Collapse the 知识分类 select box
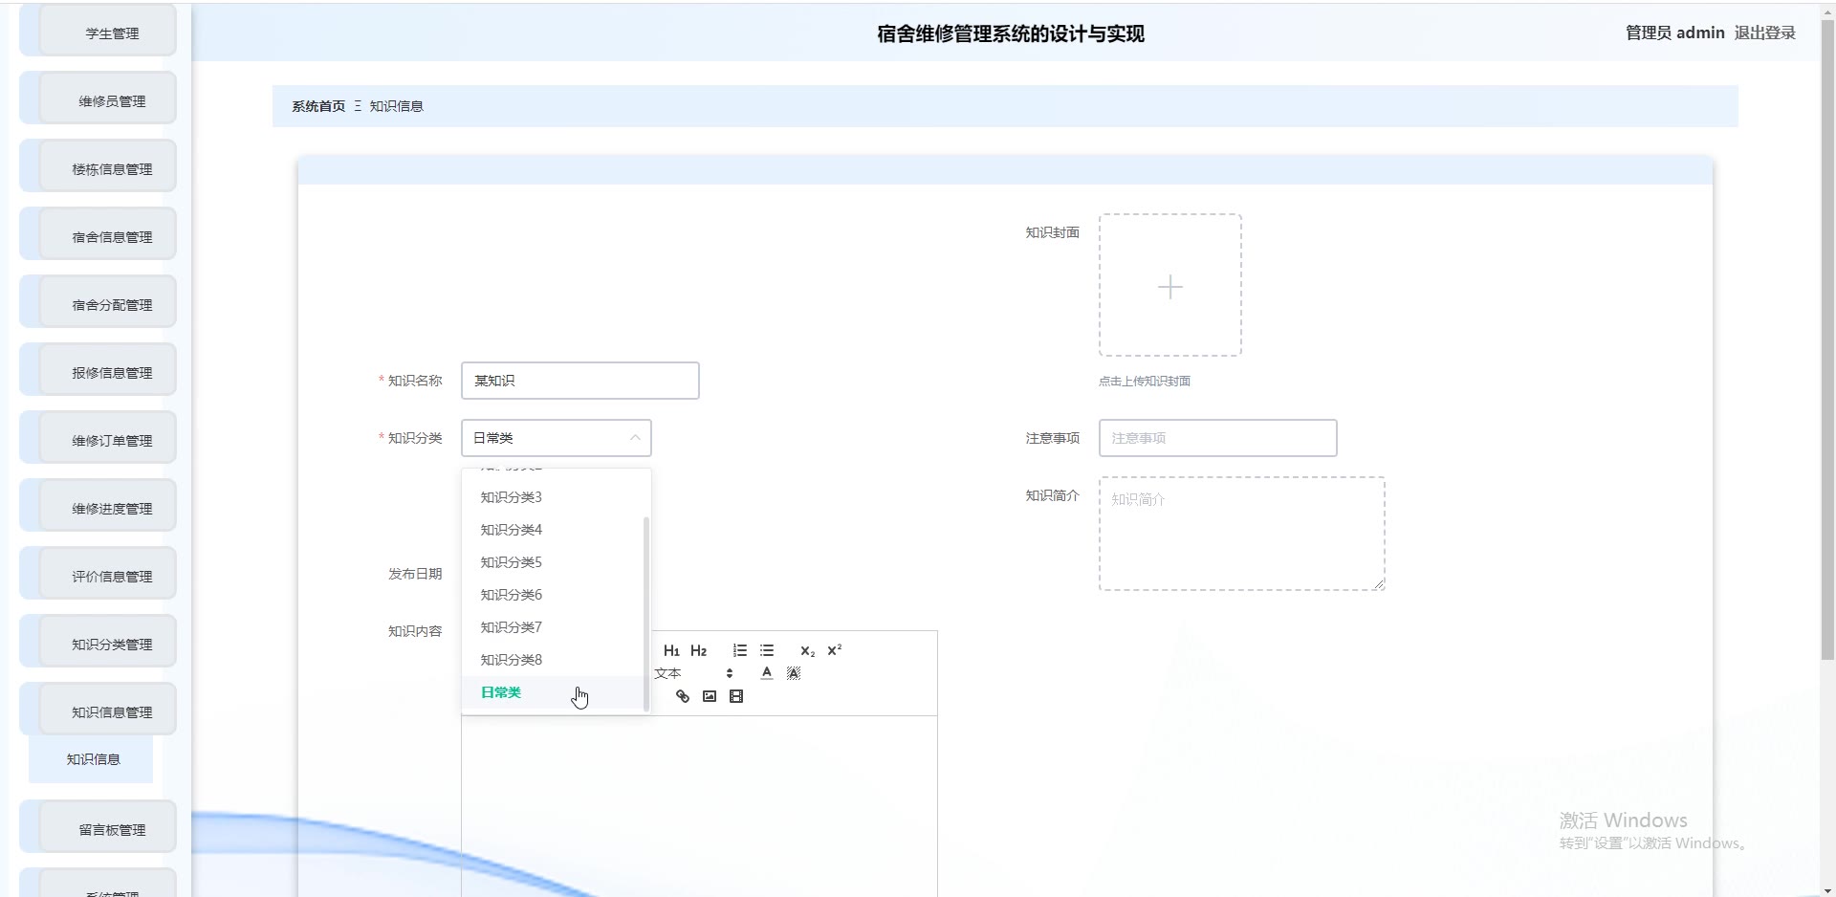 (557, 438)
